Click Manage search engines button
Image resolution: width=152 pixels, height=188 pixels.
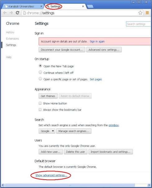(74, 131)
